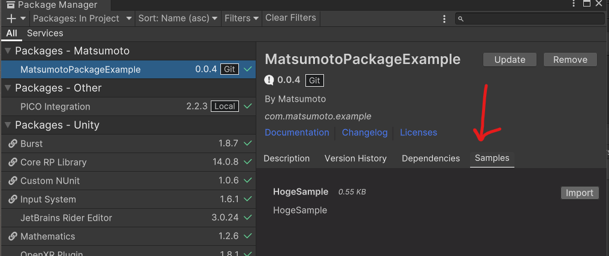609x256 pixels.
Task: Open the Sort: Name (asc) dropdown
Action: pyautogui.click(x=178, y=19)
